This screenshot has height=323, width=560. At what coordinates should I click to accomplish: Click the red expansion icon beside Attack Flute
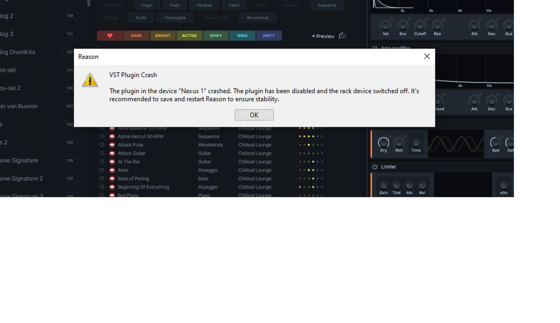(112, 145)
